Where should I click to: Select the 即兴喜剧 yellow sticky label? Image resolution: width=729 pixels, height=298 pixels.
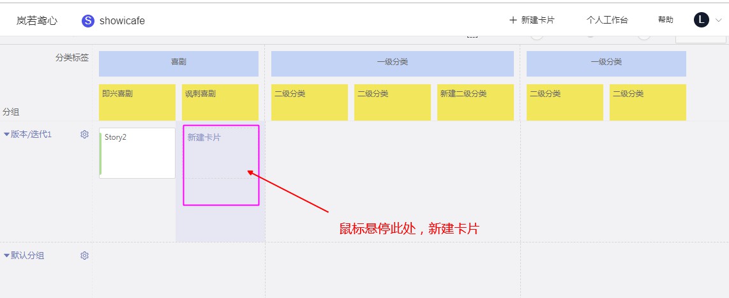pyautogui.click(x=137, y=102)
